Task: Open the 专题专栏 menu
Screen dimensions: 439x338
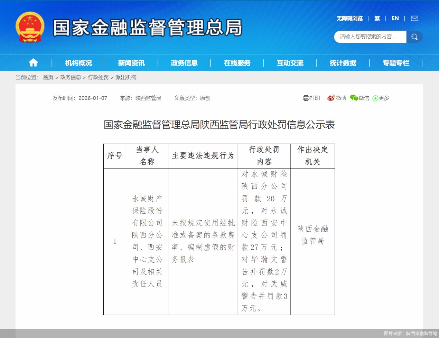Action: click(x=396, y=62)
